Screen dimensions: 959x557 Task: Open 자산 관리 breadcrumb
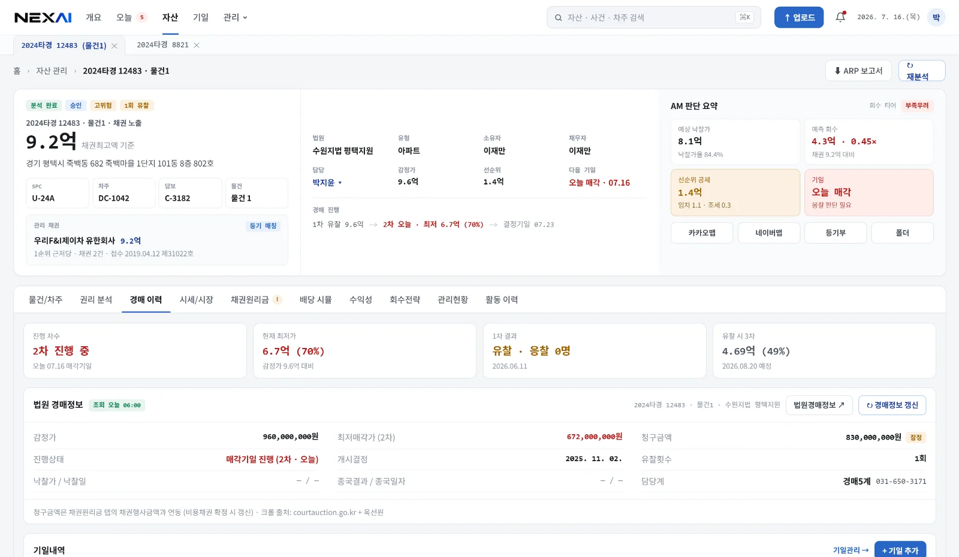click(x=52, y=71)
